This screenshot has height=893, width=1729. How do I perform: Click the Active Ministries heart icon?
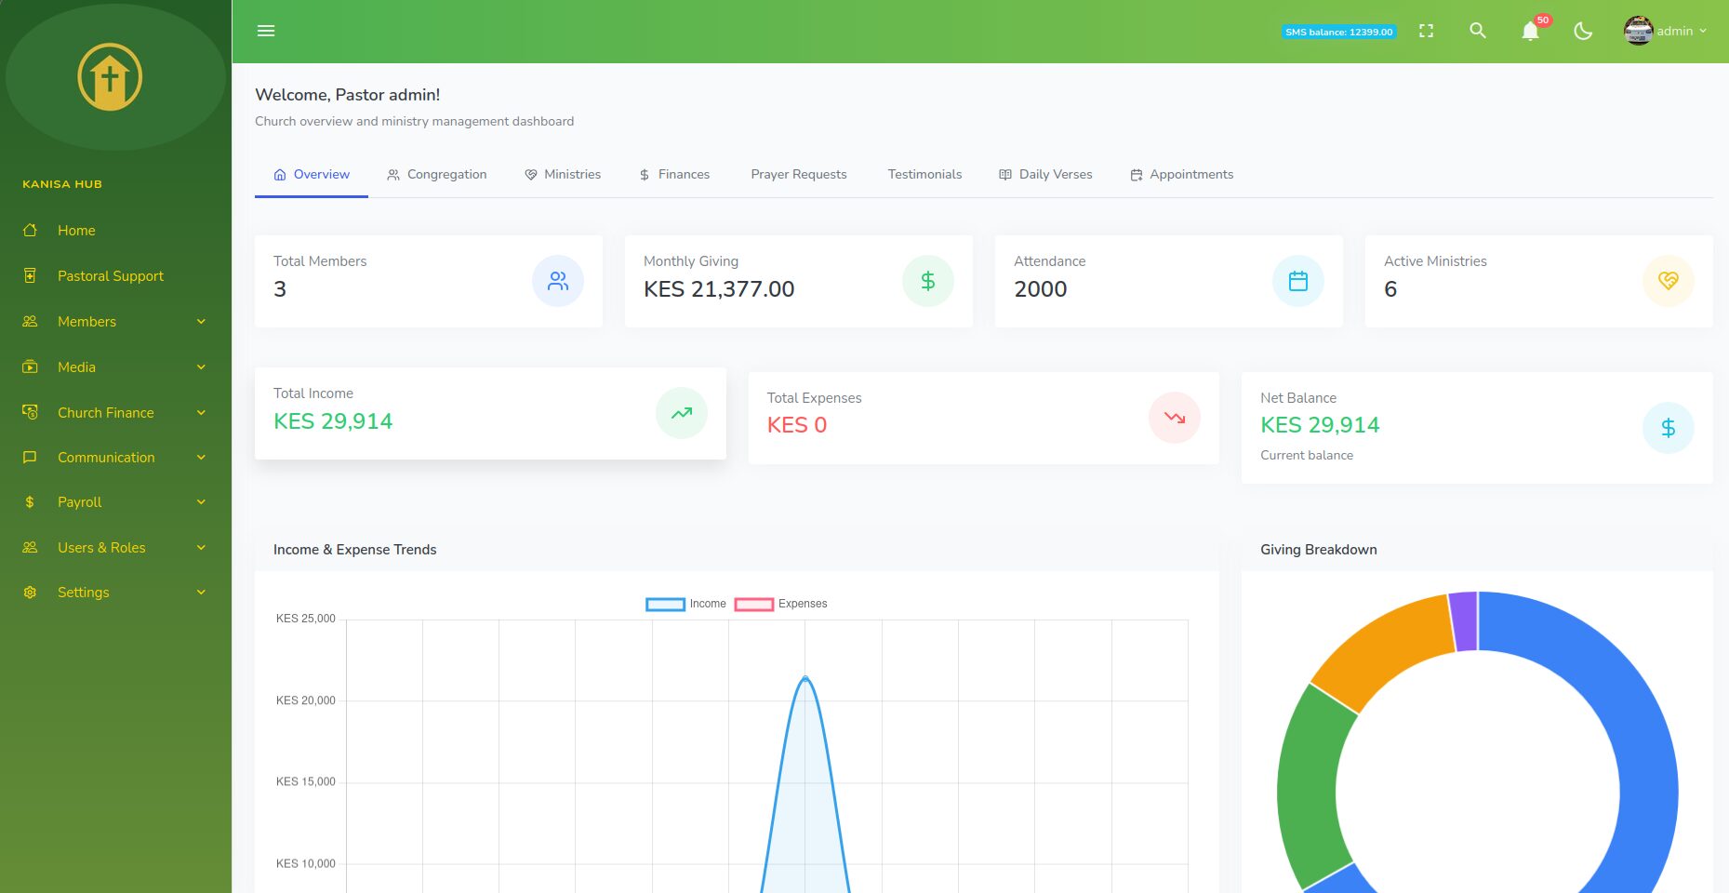tap(1669, 281)
